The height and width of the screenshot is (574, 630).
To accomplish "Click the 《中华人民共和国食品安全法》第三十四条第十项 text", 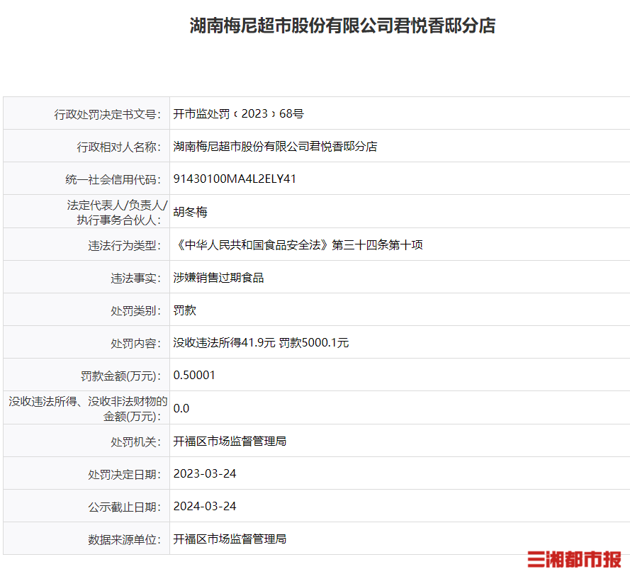I will (x=298, y=244).
